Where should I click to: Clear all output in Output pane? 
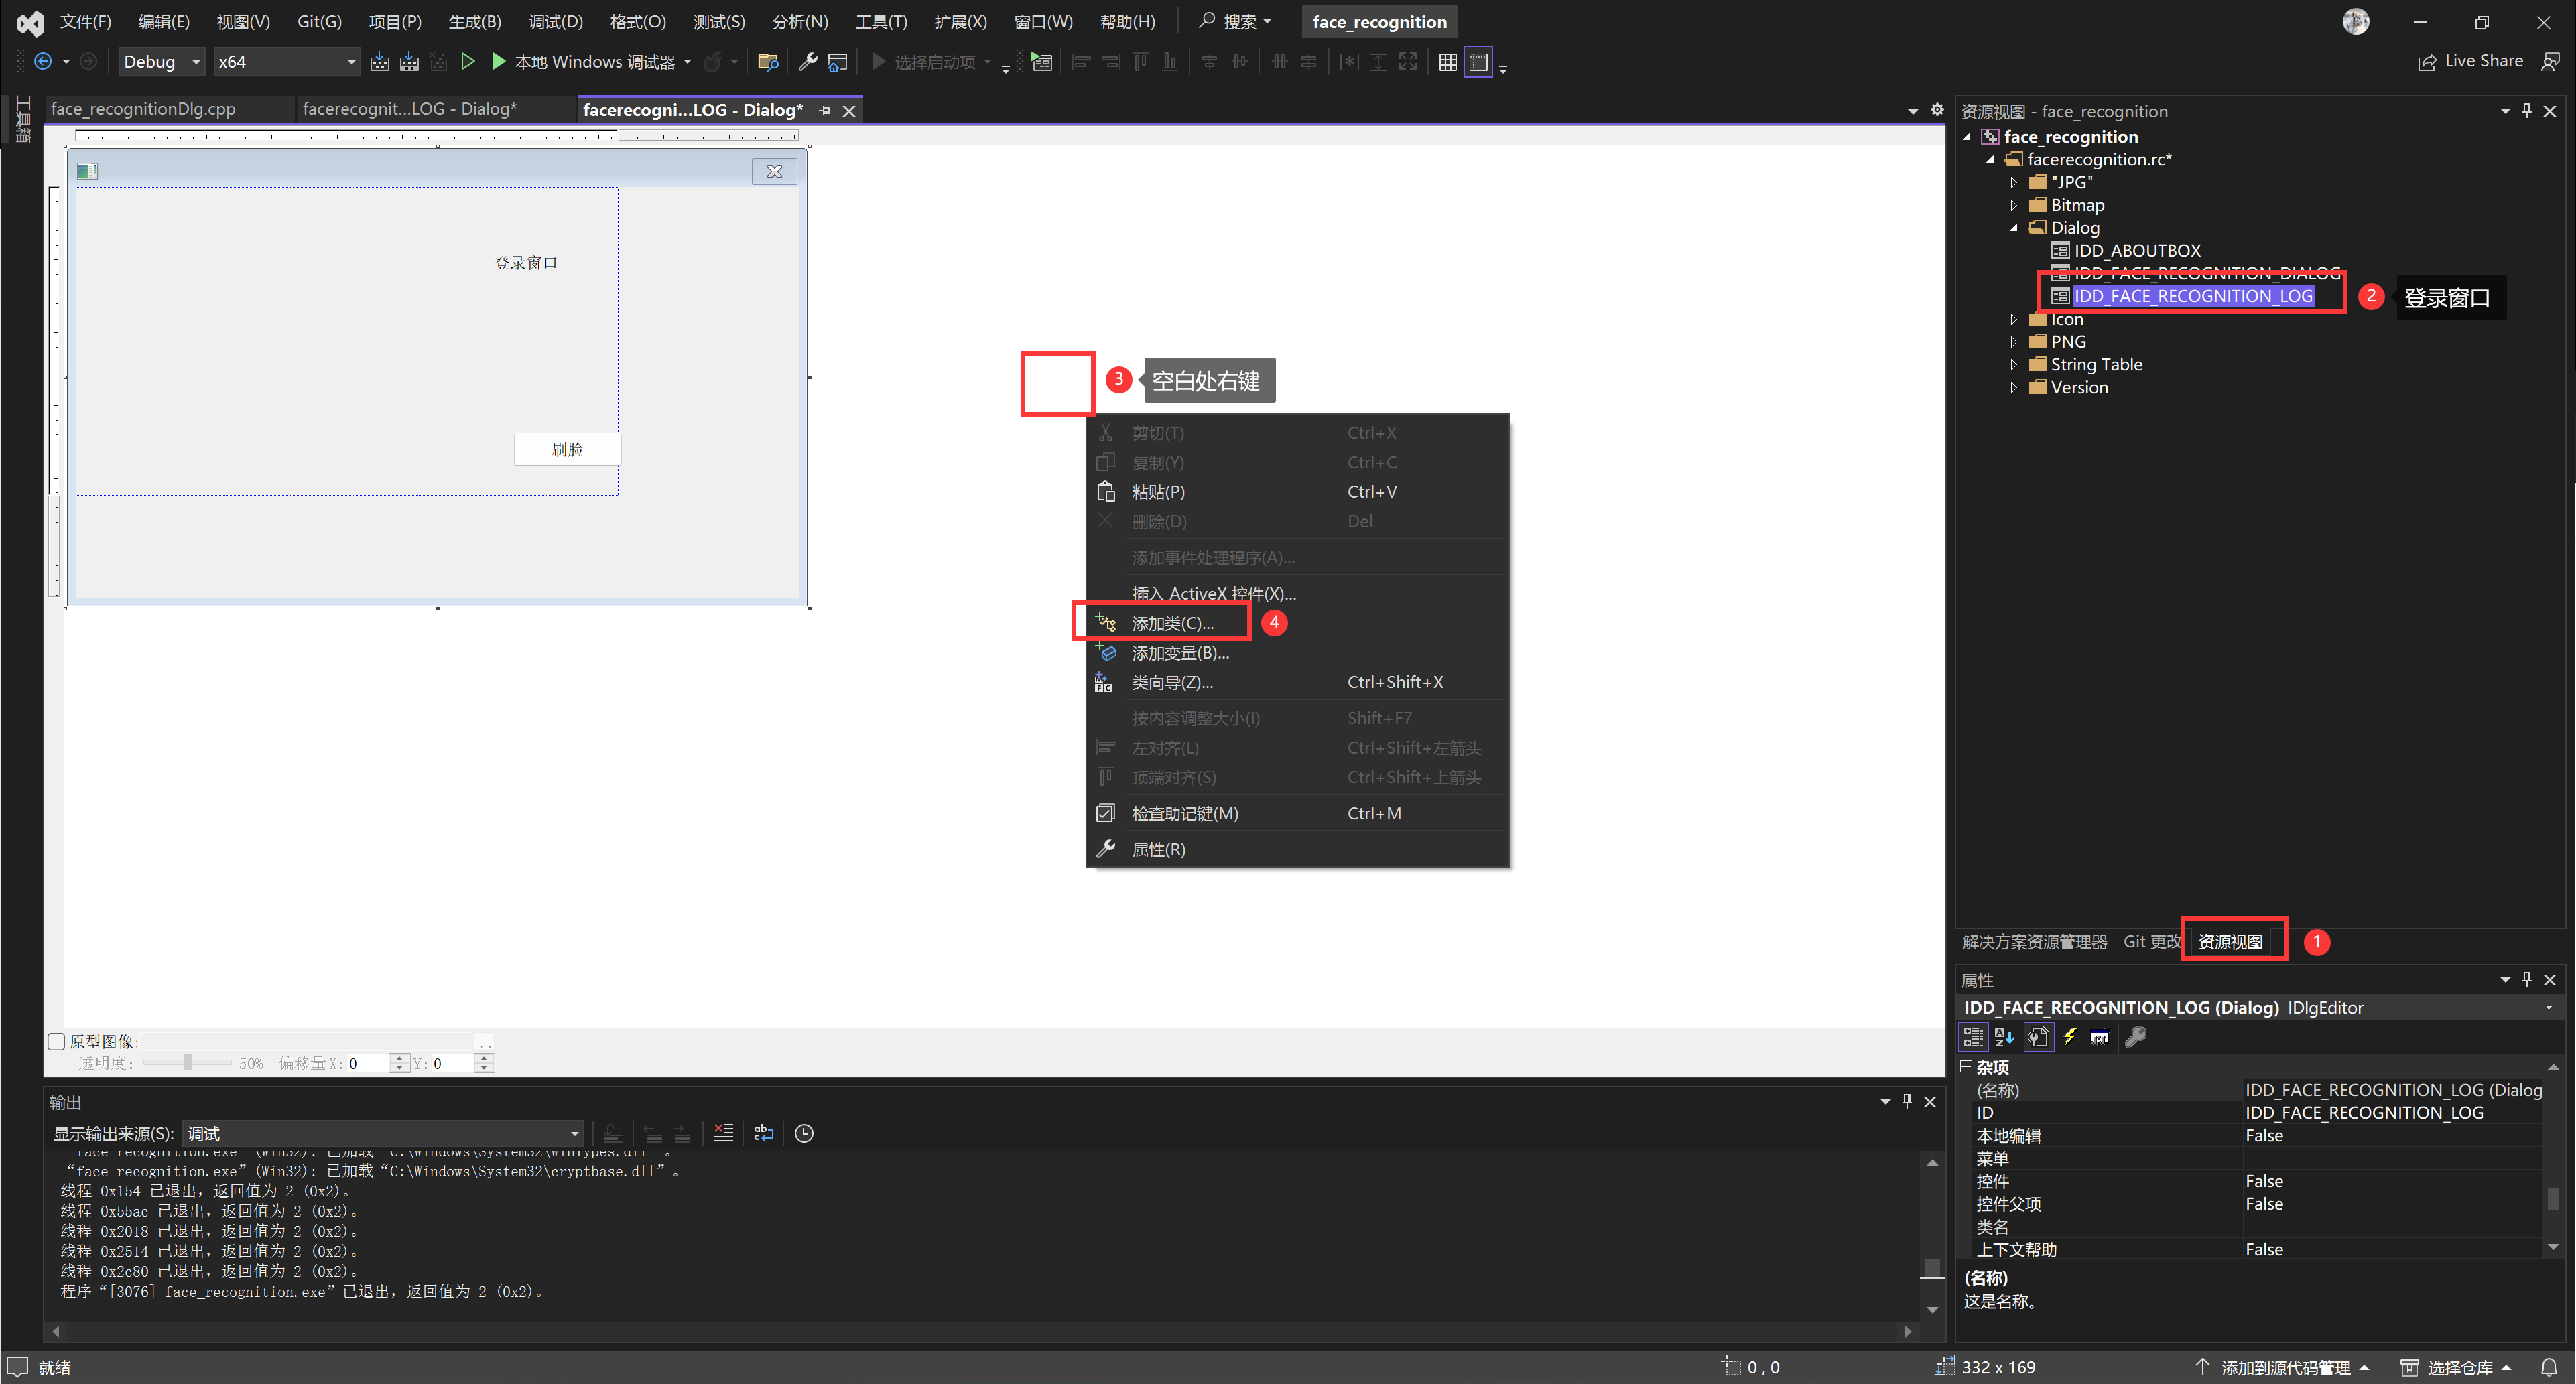pyautogui.click(x=723, y=1133)
